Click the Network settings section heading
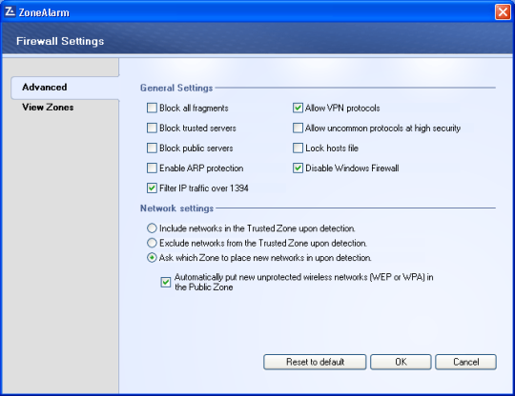This screenshot has height=396, width=515. (x=176, y=208)
